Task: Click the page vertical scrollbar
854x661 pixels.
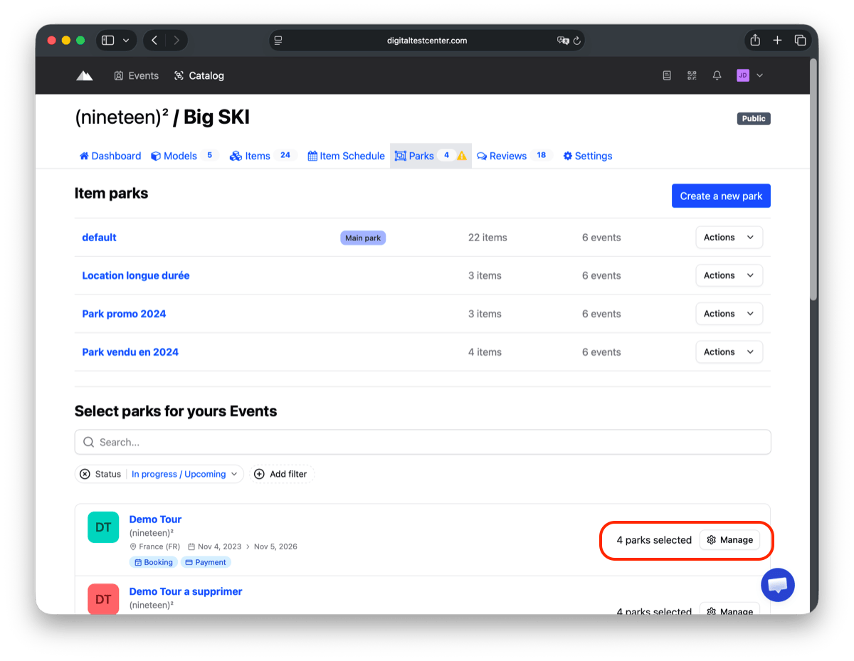Action: pyautogui.click(x=814, y=178)
